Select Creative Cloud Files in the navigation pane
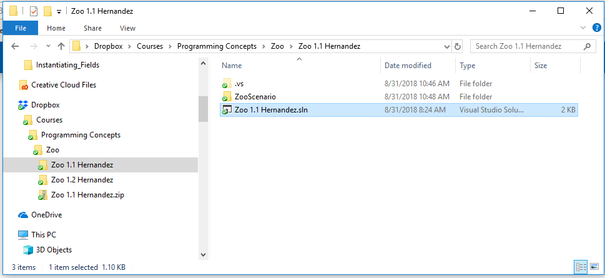 63,85
